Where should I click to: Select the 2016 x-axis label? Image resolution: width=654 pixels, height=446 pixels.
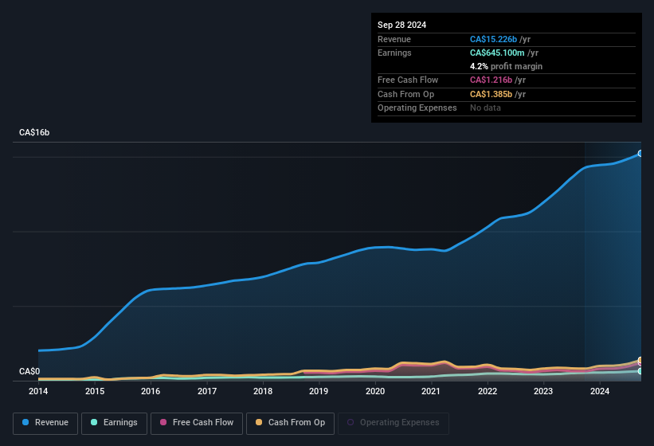151,391
